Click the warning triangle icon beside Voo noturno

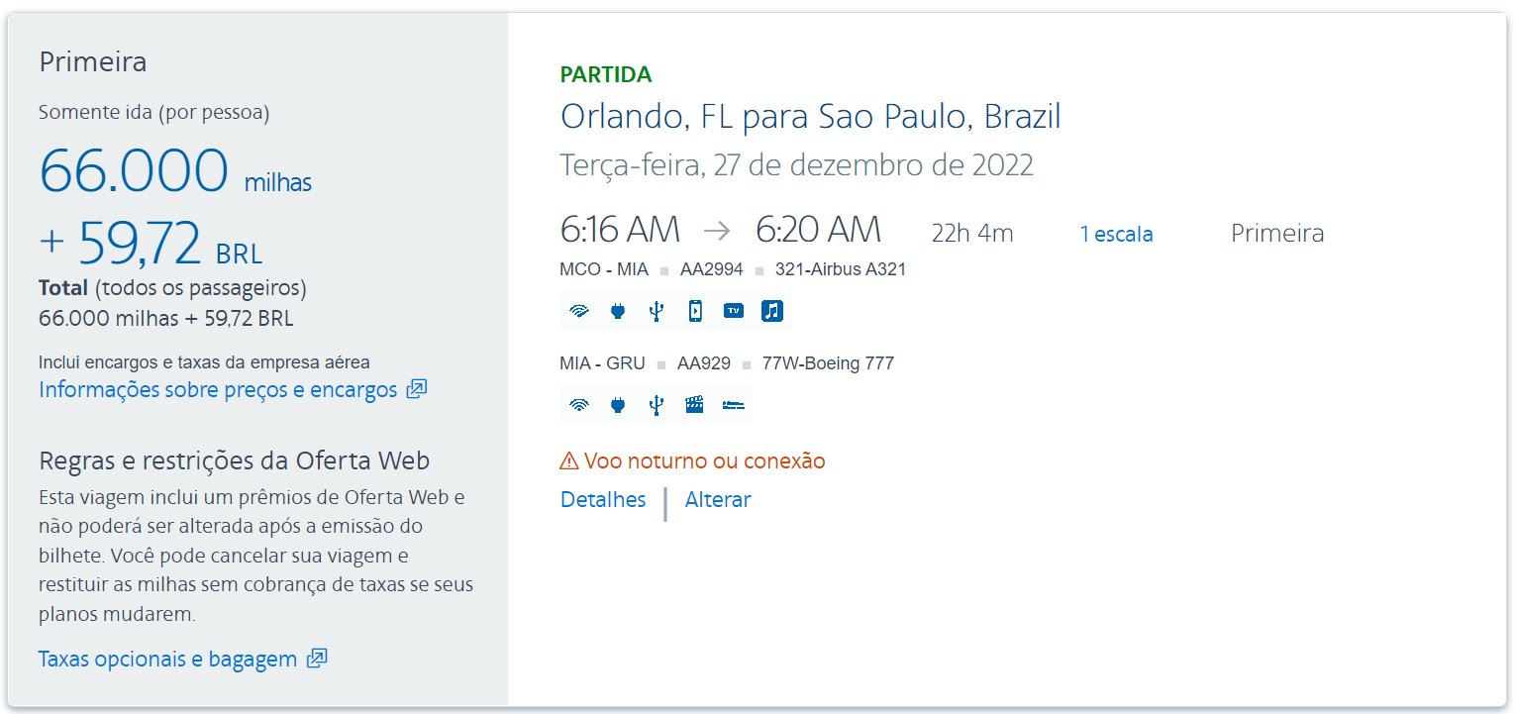click(x=569, y=461)
